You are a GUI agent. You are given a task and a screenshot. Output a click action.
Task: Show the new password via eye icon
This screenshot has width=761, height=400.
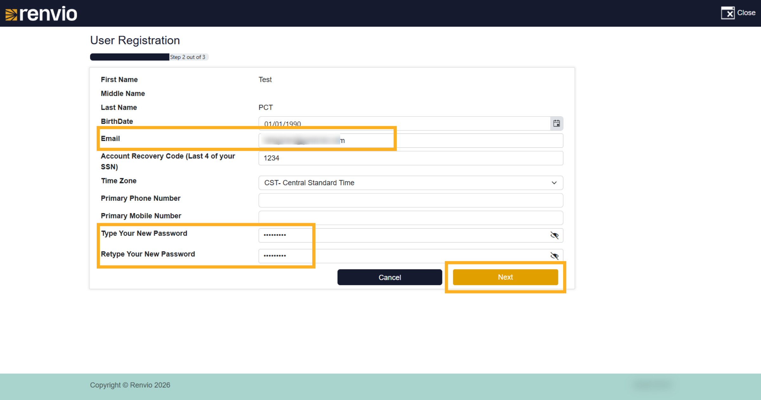(554, 235)
